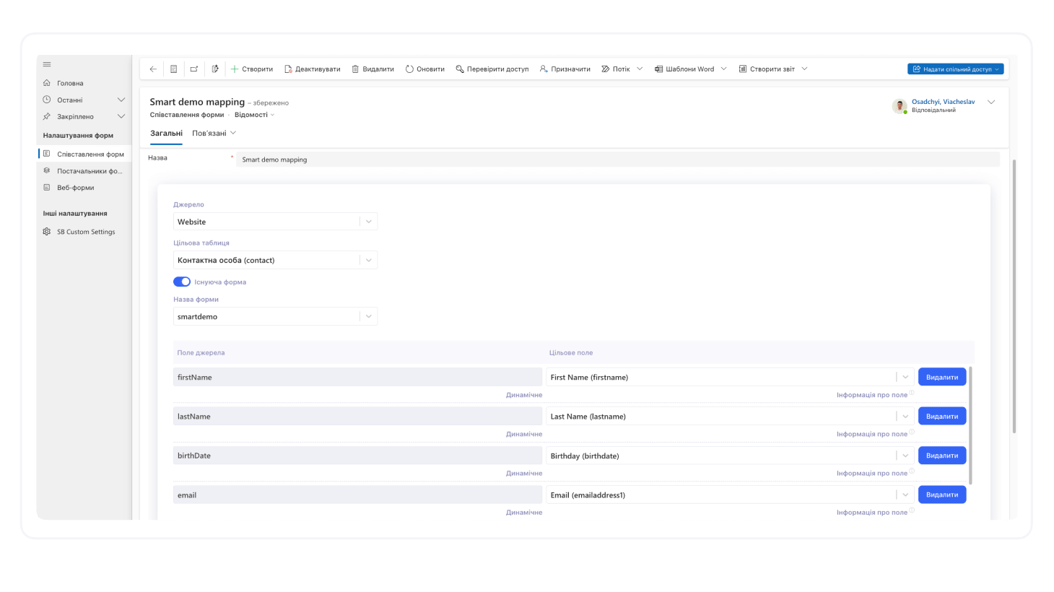The image size is (1054, 592).
Task: Click the Видалити trash icon in toolbar
Action: 355,69
